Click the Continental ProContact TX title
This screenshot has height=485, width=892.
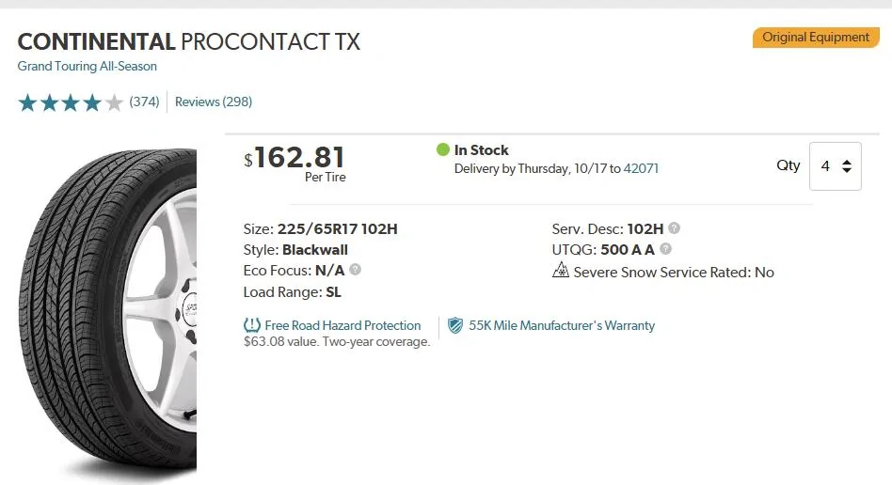(189, 41)
